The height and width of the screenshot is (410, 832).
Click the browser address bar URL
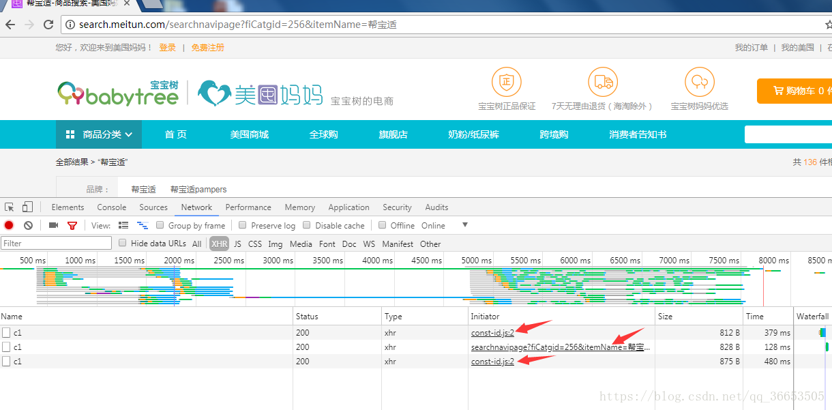tap(238, 25)
